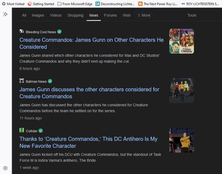This screenshot has width=222, height=174.
Task: Click the Flickr dots favicon bookmark
Action: pos(183,4)
